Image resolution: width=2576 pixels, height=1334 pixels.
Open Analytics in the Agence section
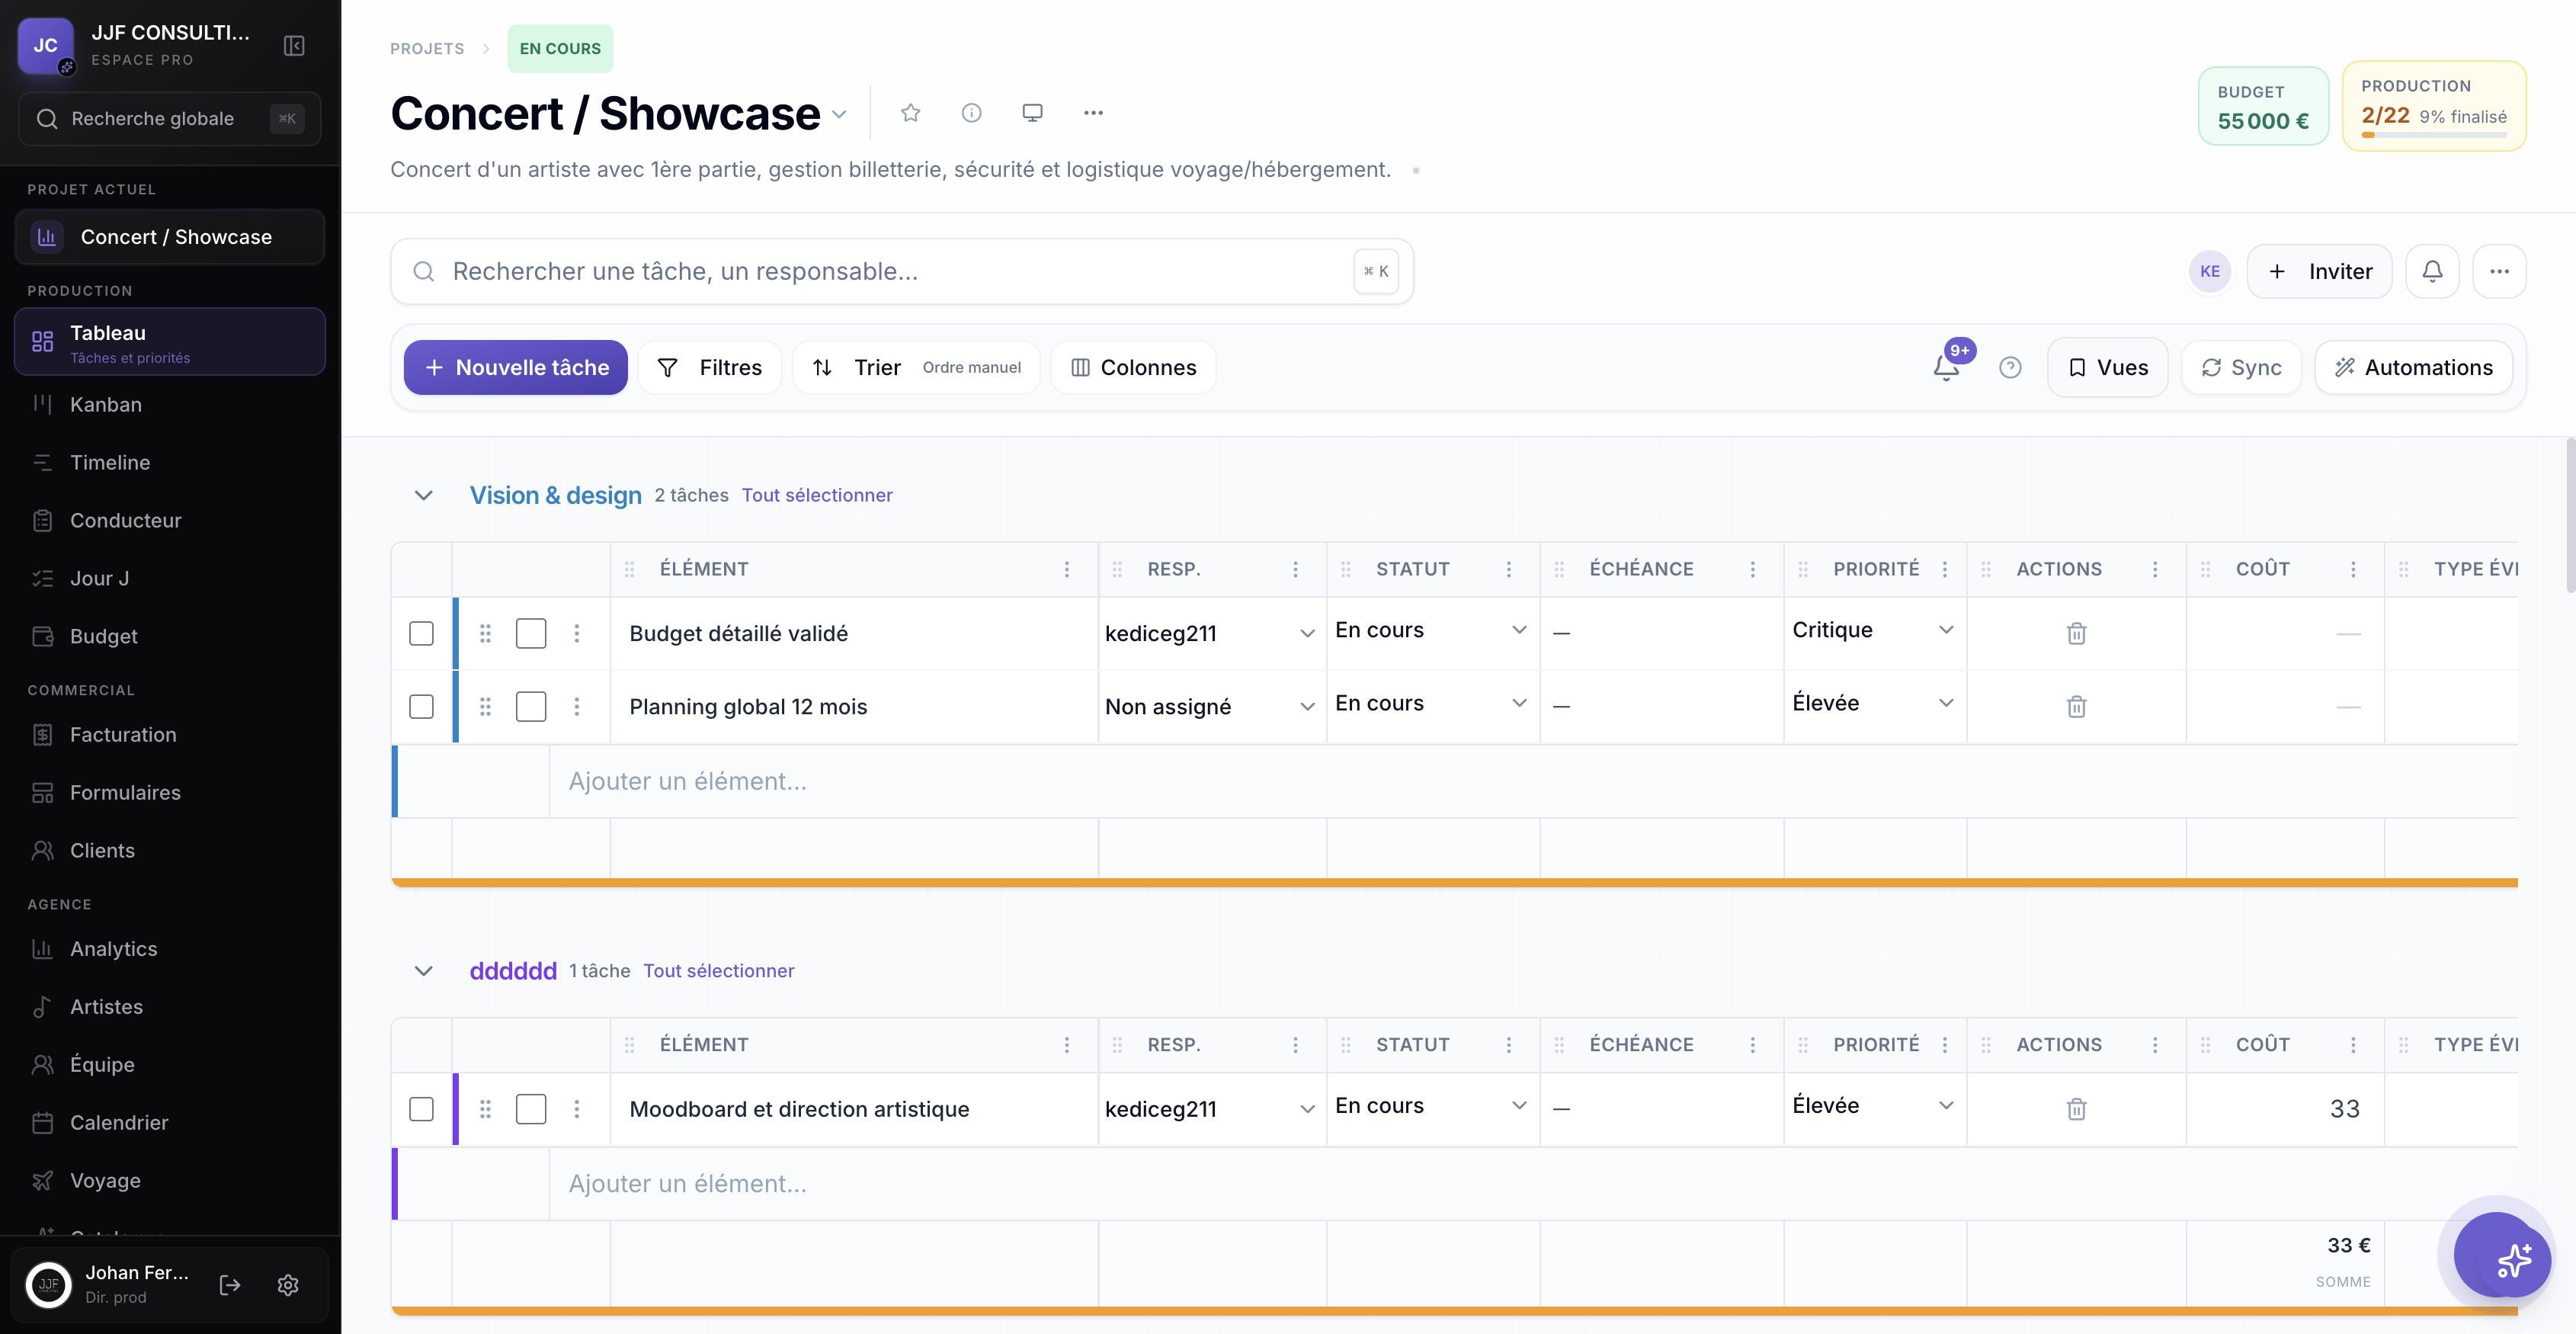click(170, 949)
